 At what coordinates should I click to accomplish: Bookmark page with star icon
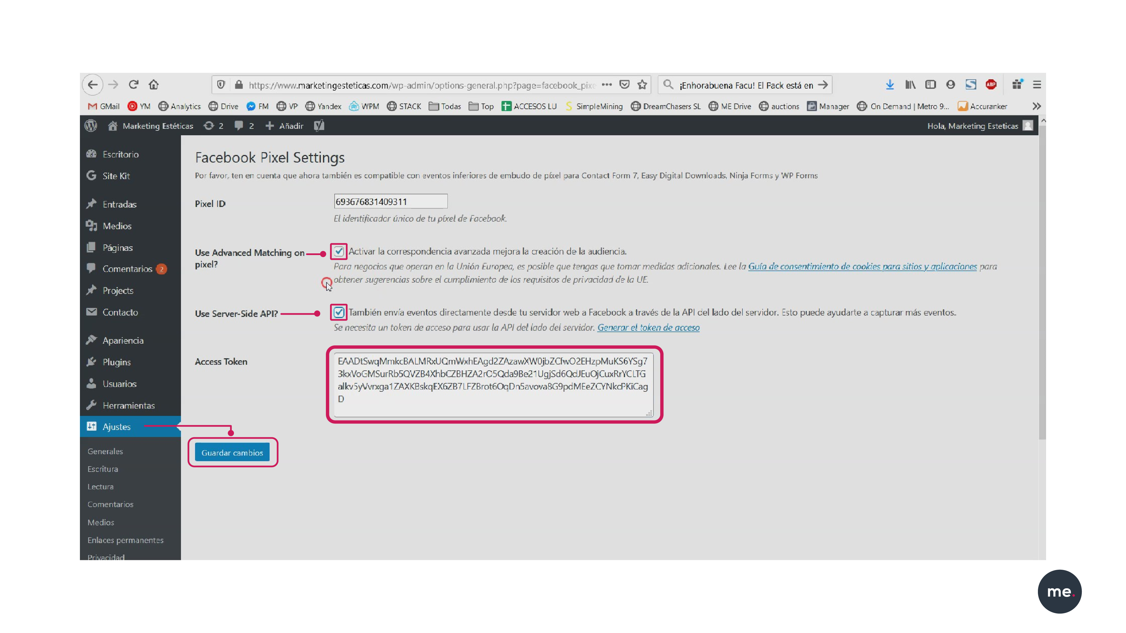pyautogui.click(x=642, y=85)
